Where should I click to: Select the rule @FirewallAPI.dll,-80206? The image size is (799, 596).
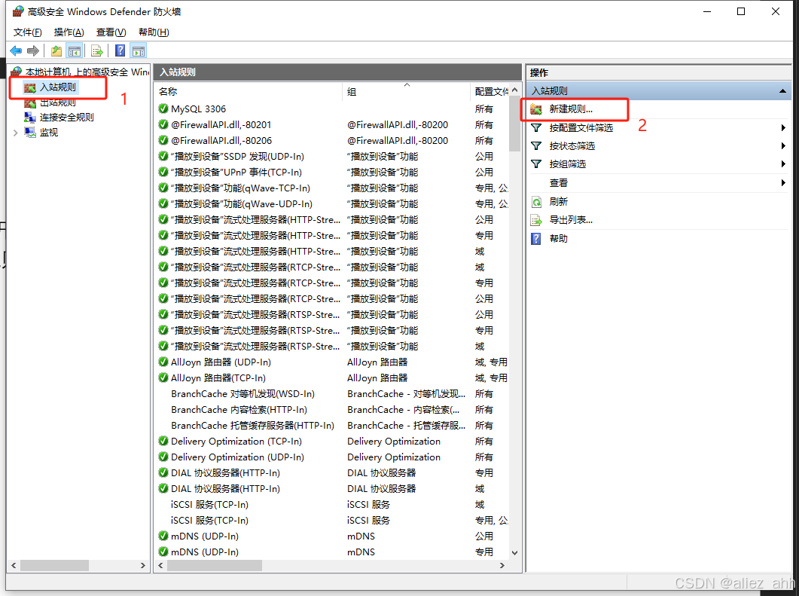click(221, 141)
